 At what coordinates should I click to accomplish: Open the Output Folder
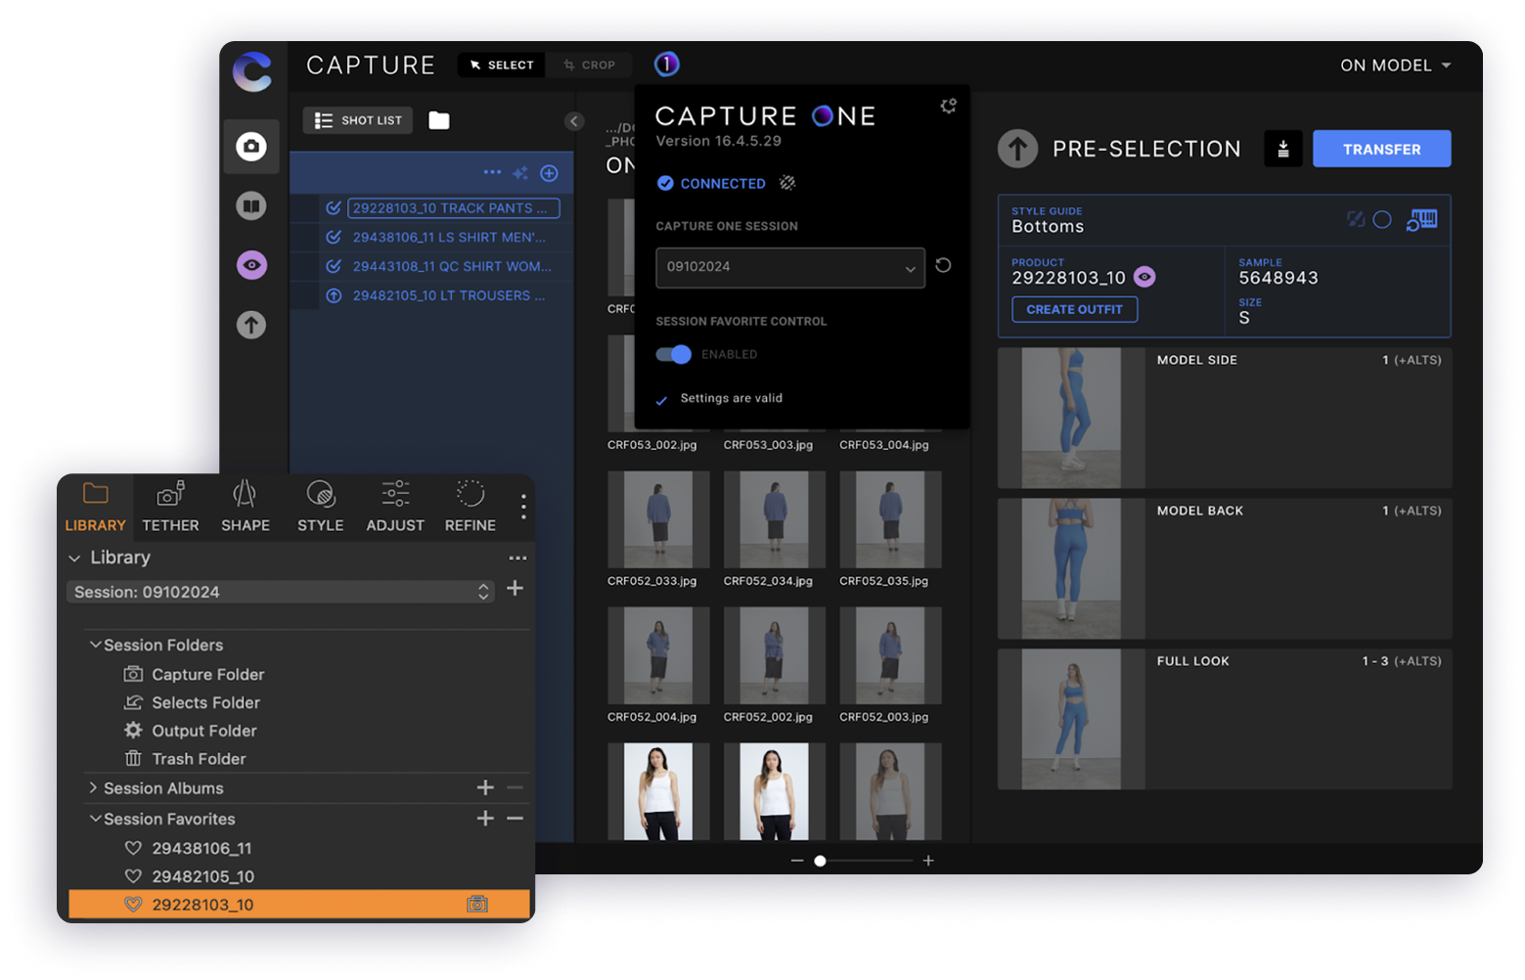coord(190,731)
